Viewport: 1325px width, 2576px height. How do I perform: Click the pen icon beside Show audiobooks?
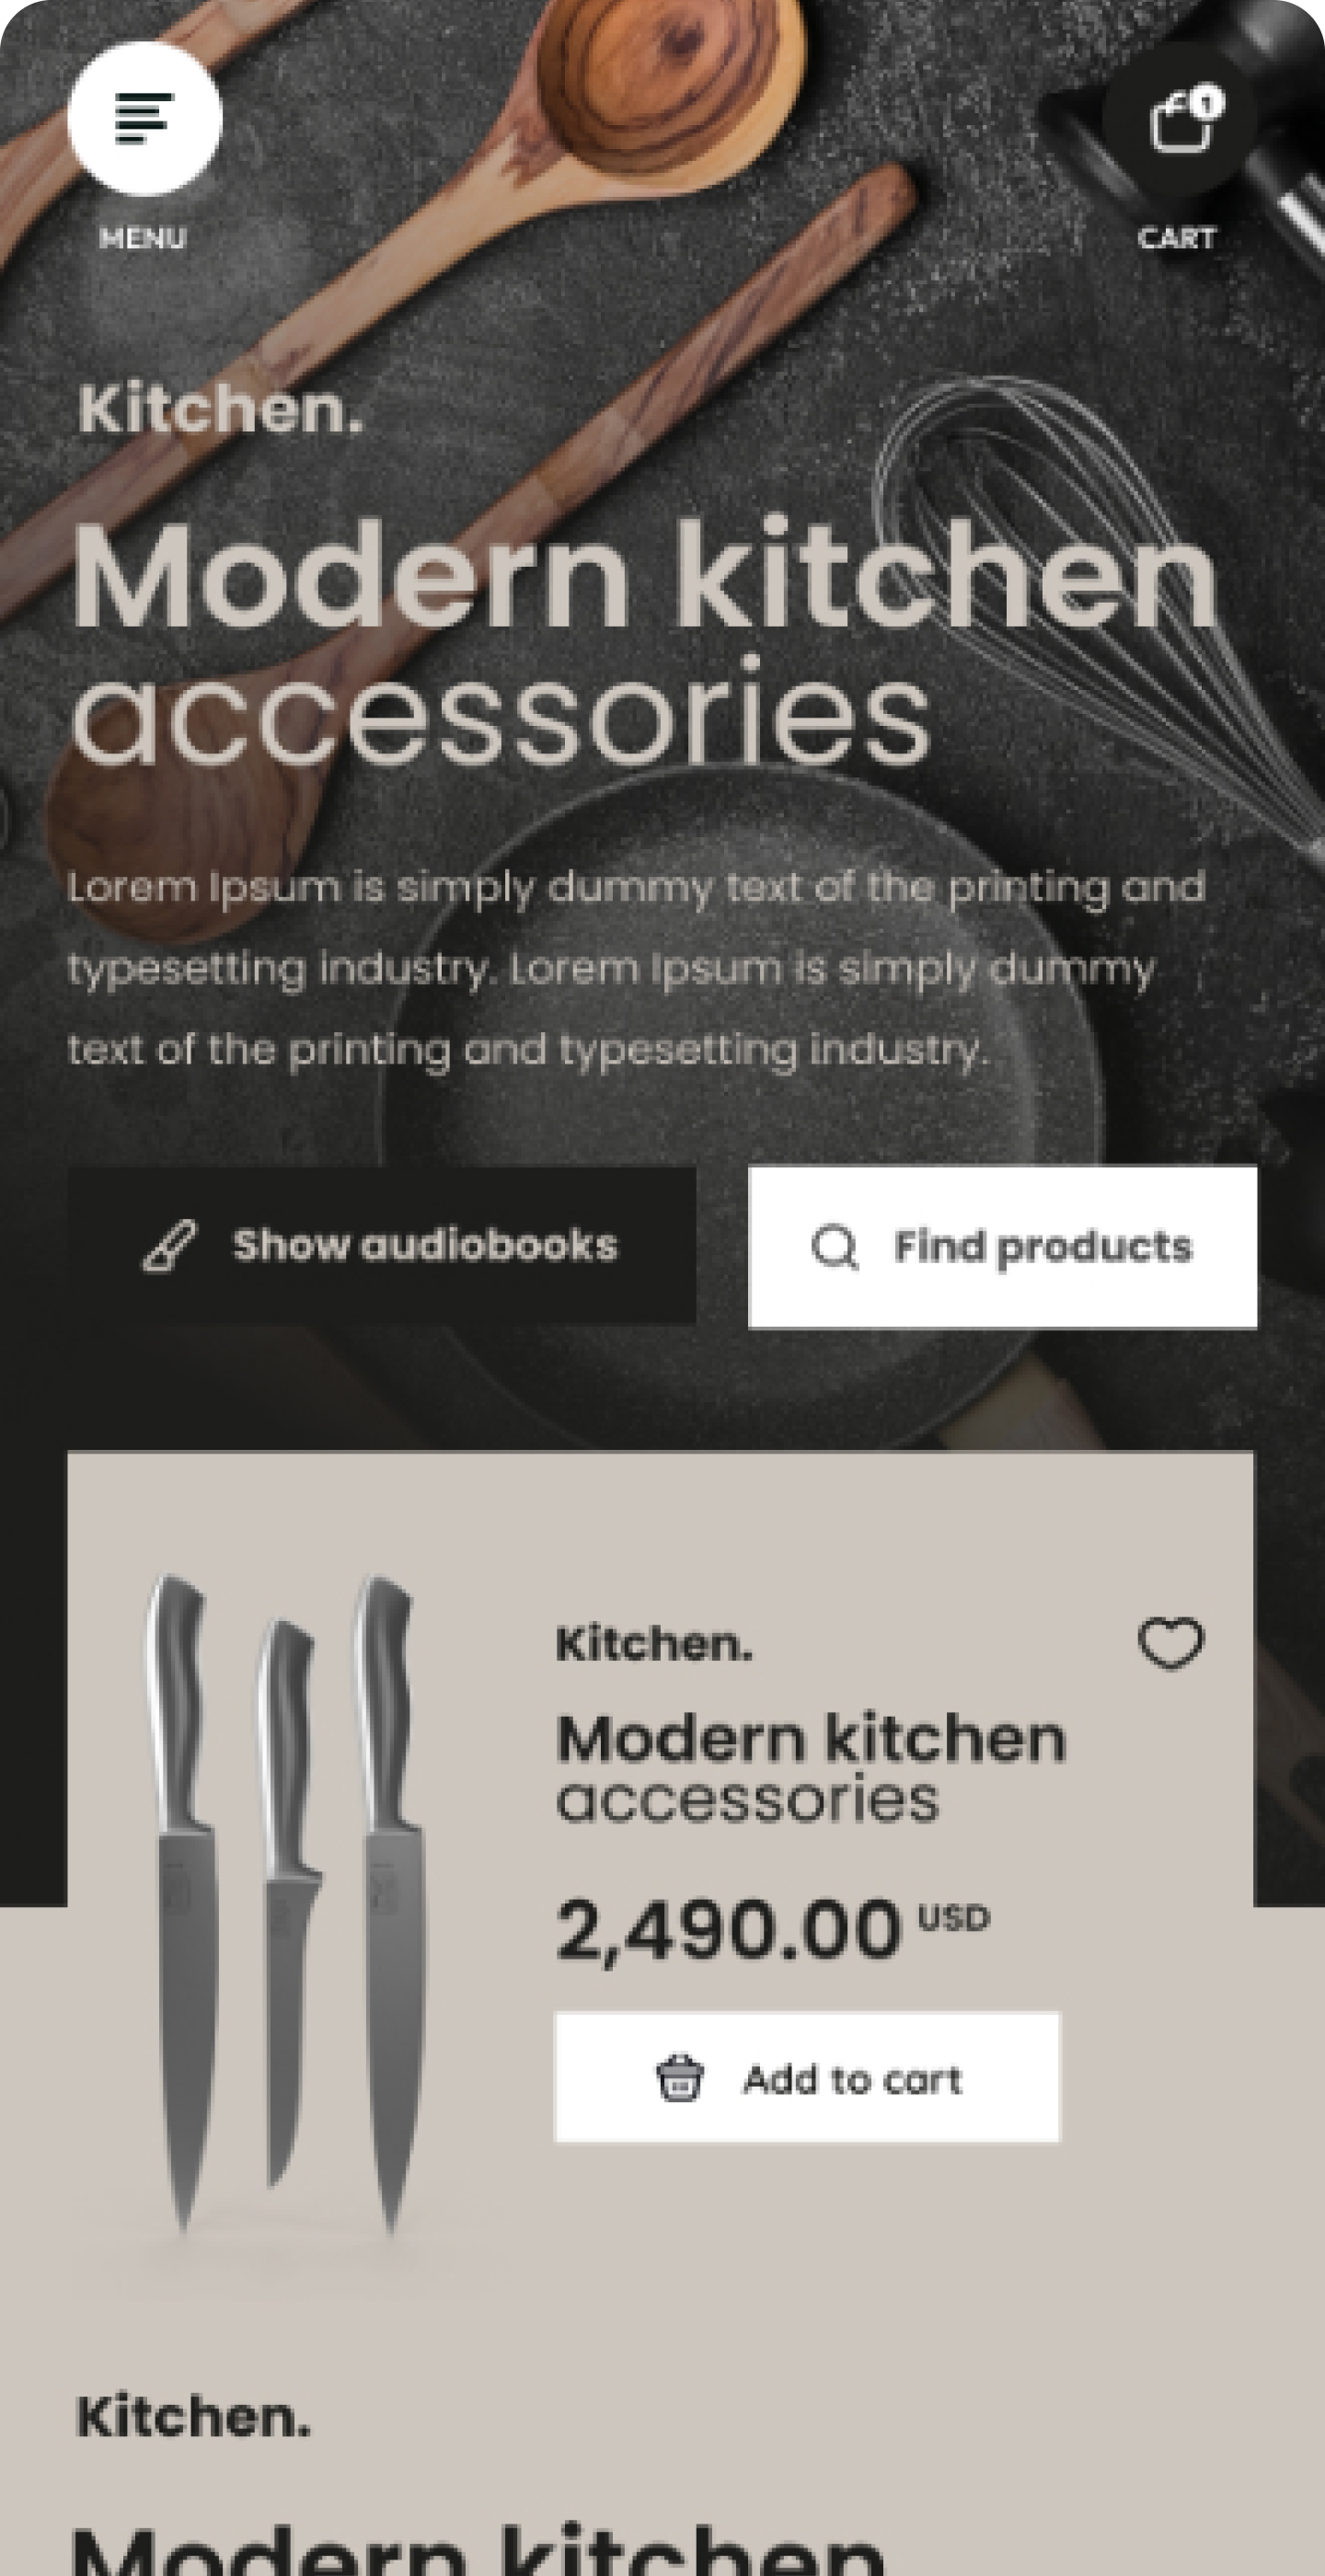170,1246
